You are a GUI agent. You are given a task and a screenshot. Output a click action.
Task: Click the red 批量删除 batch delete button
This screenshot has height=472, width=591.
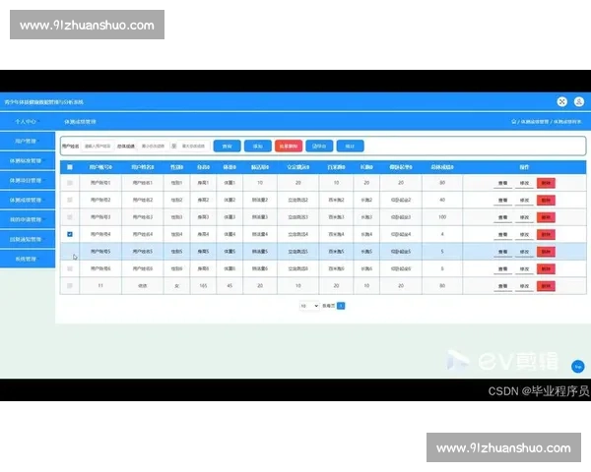pyautogui.click(x=289, y=147)
